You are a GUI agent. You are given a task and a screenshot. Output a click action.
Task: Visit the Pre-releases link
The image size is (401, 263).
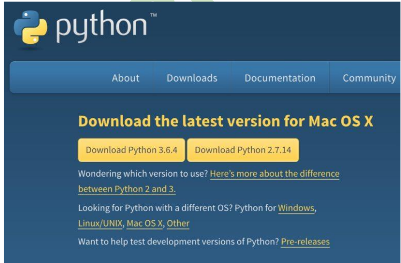305,242
